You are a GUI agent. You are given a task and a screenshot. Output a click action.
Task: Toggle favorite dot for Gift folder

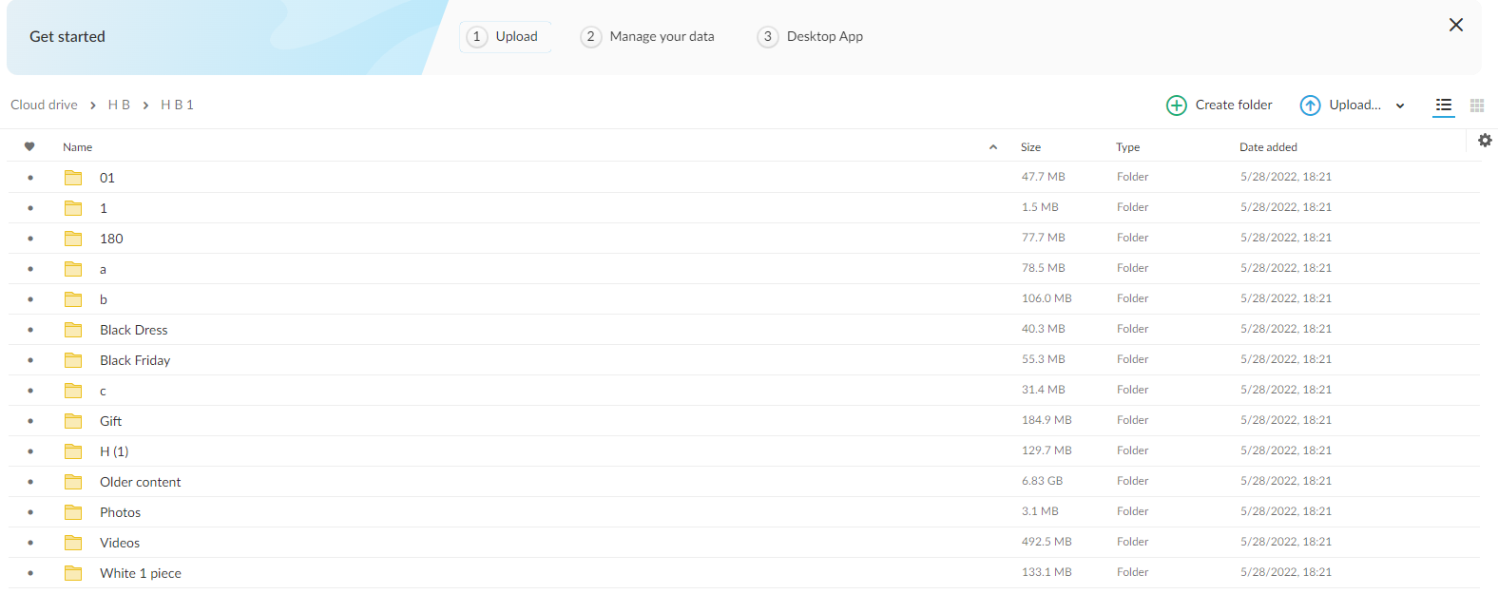click(30, 421)
